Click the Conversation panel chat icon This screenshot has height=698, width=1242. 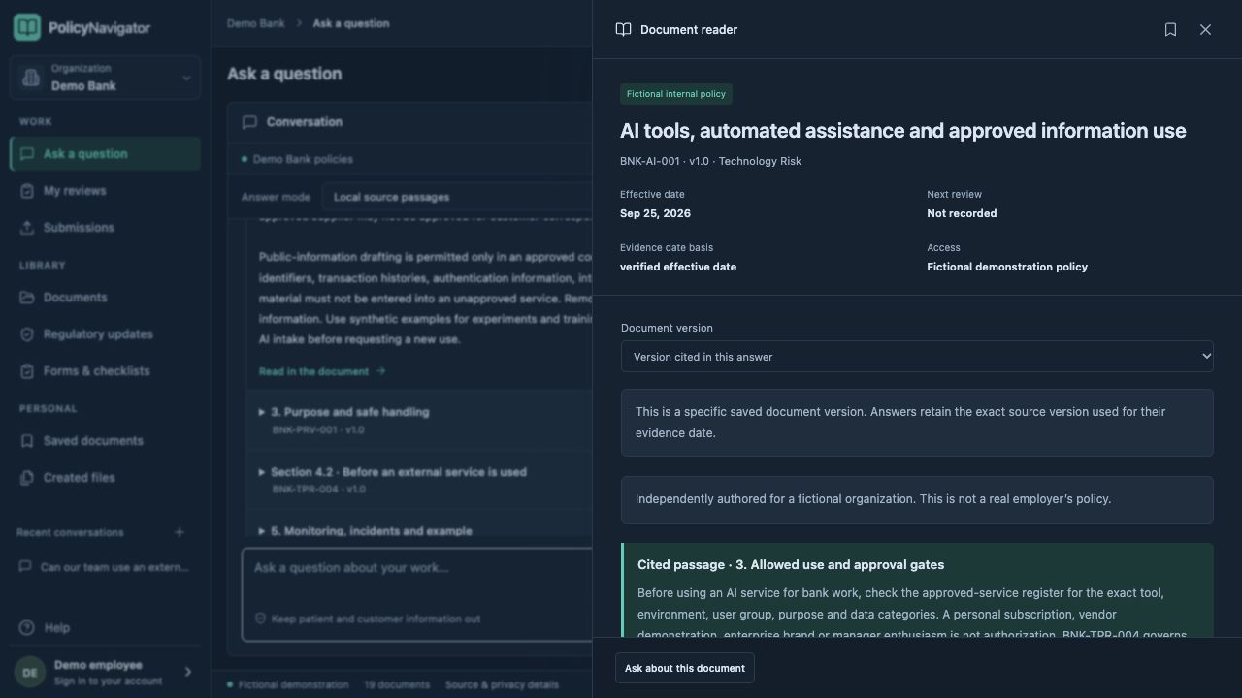[x=249, y=122]
